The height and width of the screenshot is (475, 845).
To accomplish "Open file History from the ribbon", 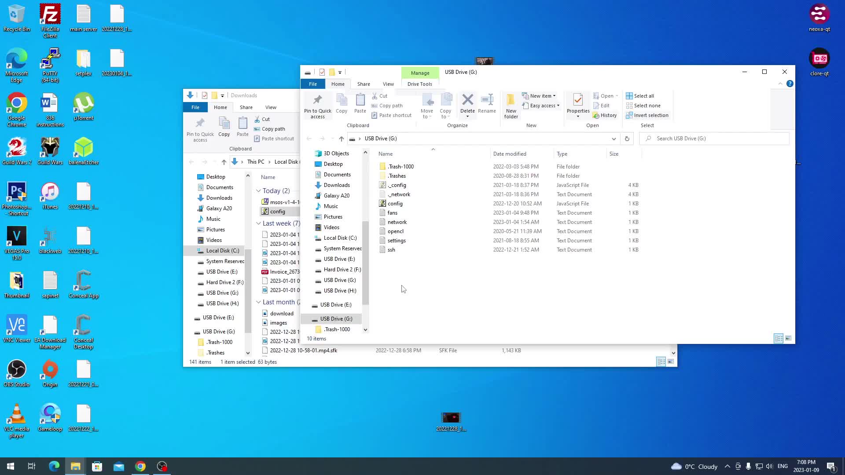I will 605,115.
